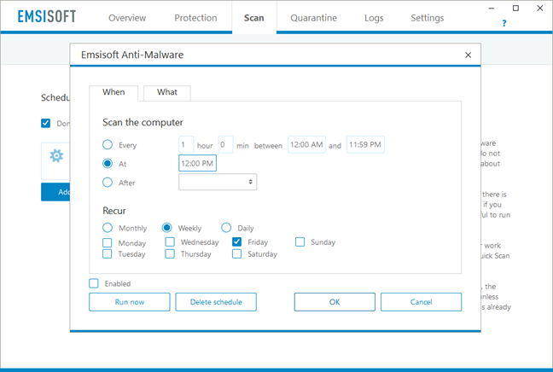Click the gear icon in the schedule list
Image resolution: width=553 pixels, height=372 pixels.
pyautogui.click(x=56, y=155)
